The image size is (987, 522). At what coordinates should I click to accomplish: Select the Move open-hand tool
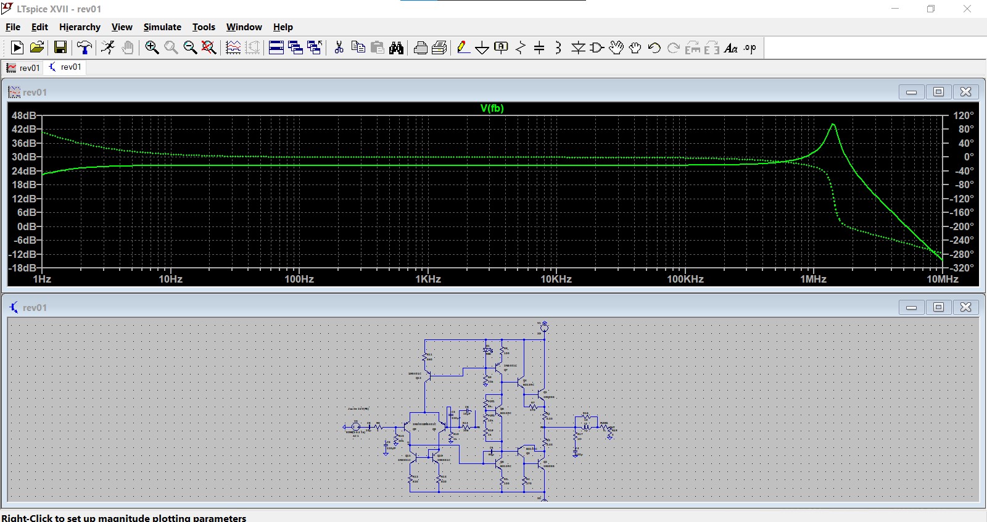click(x=616, y=48)
